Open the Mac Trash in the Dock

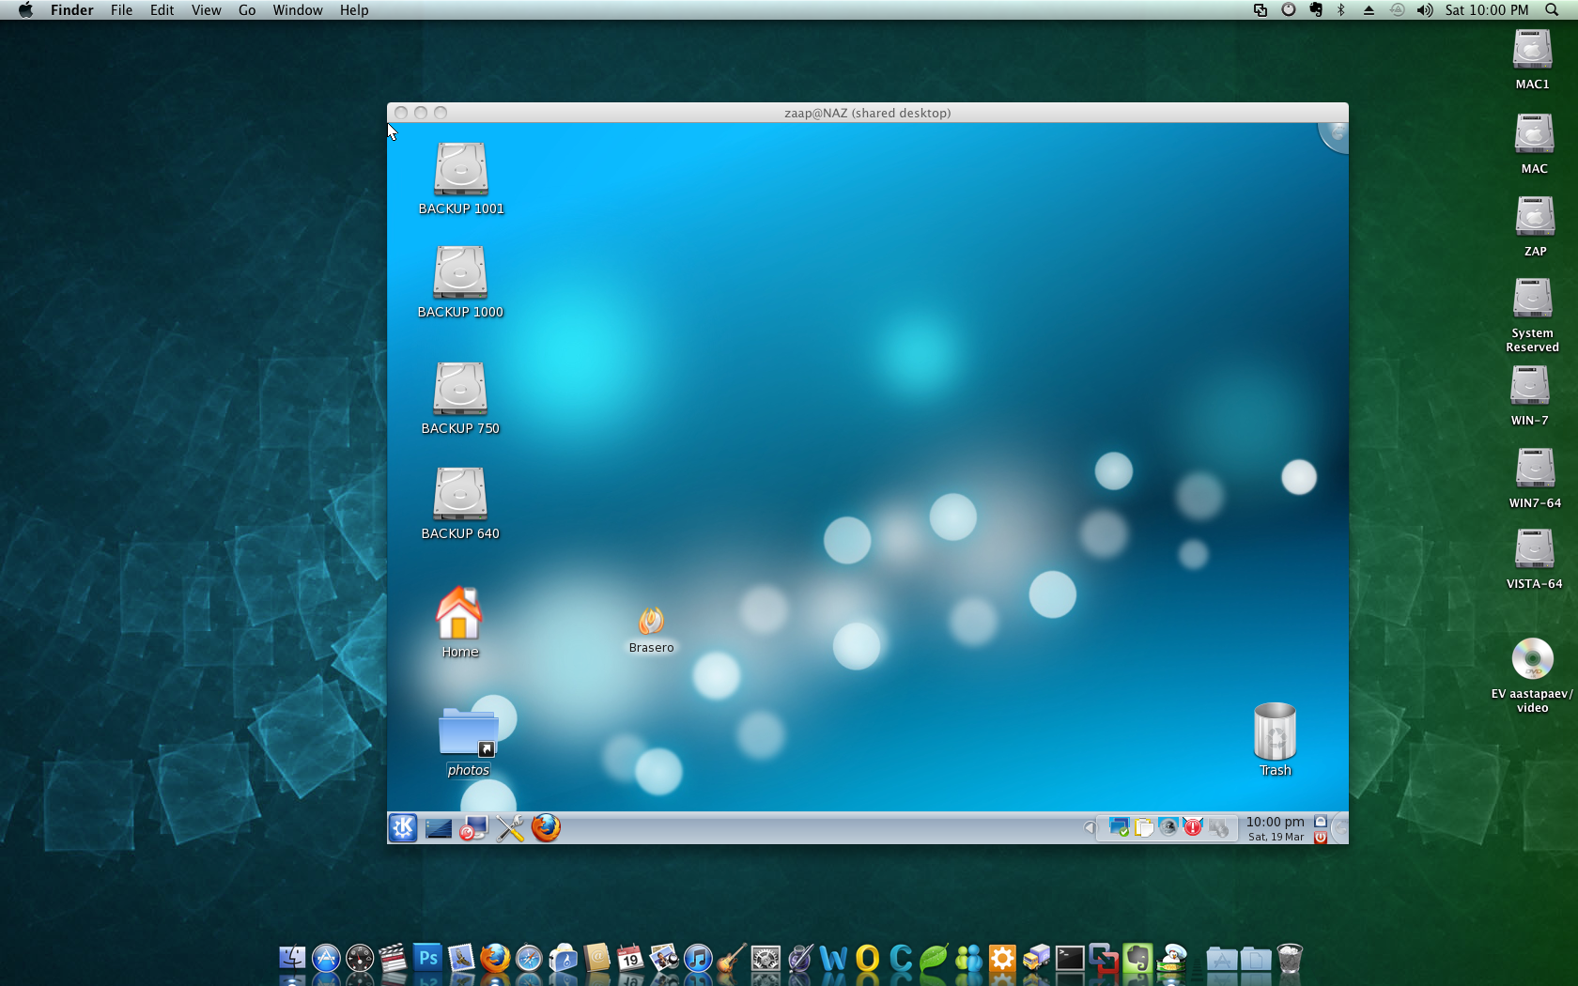pyautogui.click(x=1290, y=959)
